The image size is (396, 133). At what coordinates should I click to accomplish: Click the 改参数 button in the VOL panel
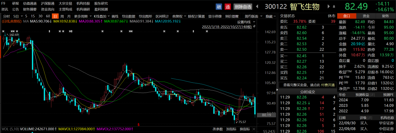click(x=217, y=129)
